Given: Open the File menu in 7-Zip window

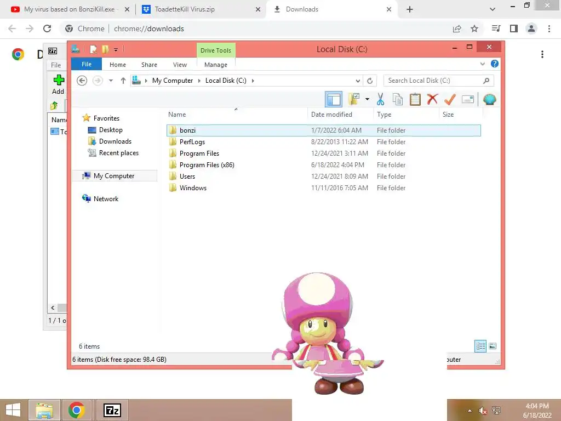Looking at the screenshot, I should [56, 65].
